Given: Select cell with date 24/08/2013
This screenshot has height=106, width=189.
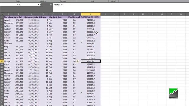Looking at the screenshot, I should [32, 44].
